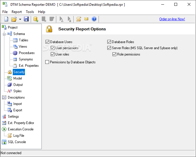The image size is (196, 157).
Task: Click the Settings tools icon
Action: (x=4, y=117)
